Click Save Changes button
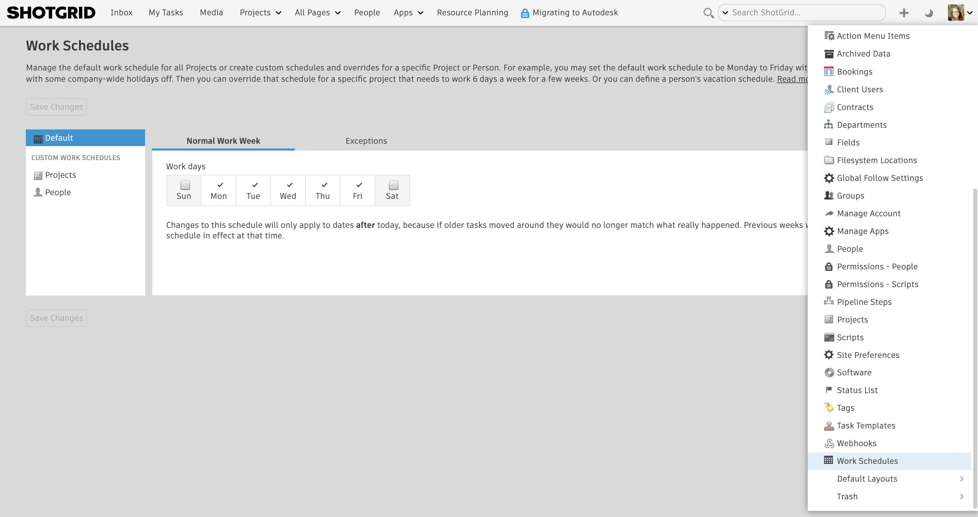Image resolution: width=978 pixels, height=517 pixels. (x=56, y=106)
